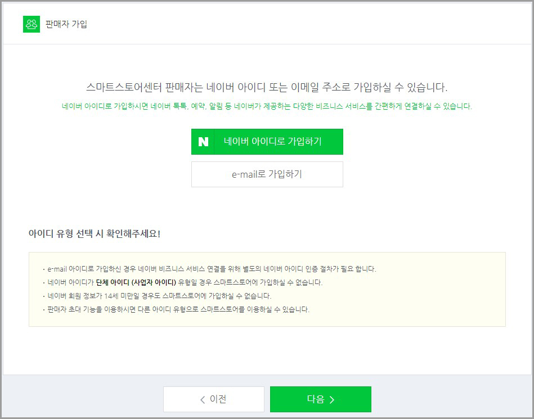Click the 아이디 유형 선택 시 확인해주세요! heading
This screenshot has height=419, width=534.
coord(95,234)
